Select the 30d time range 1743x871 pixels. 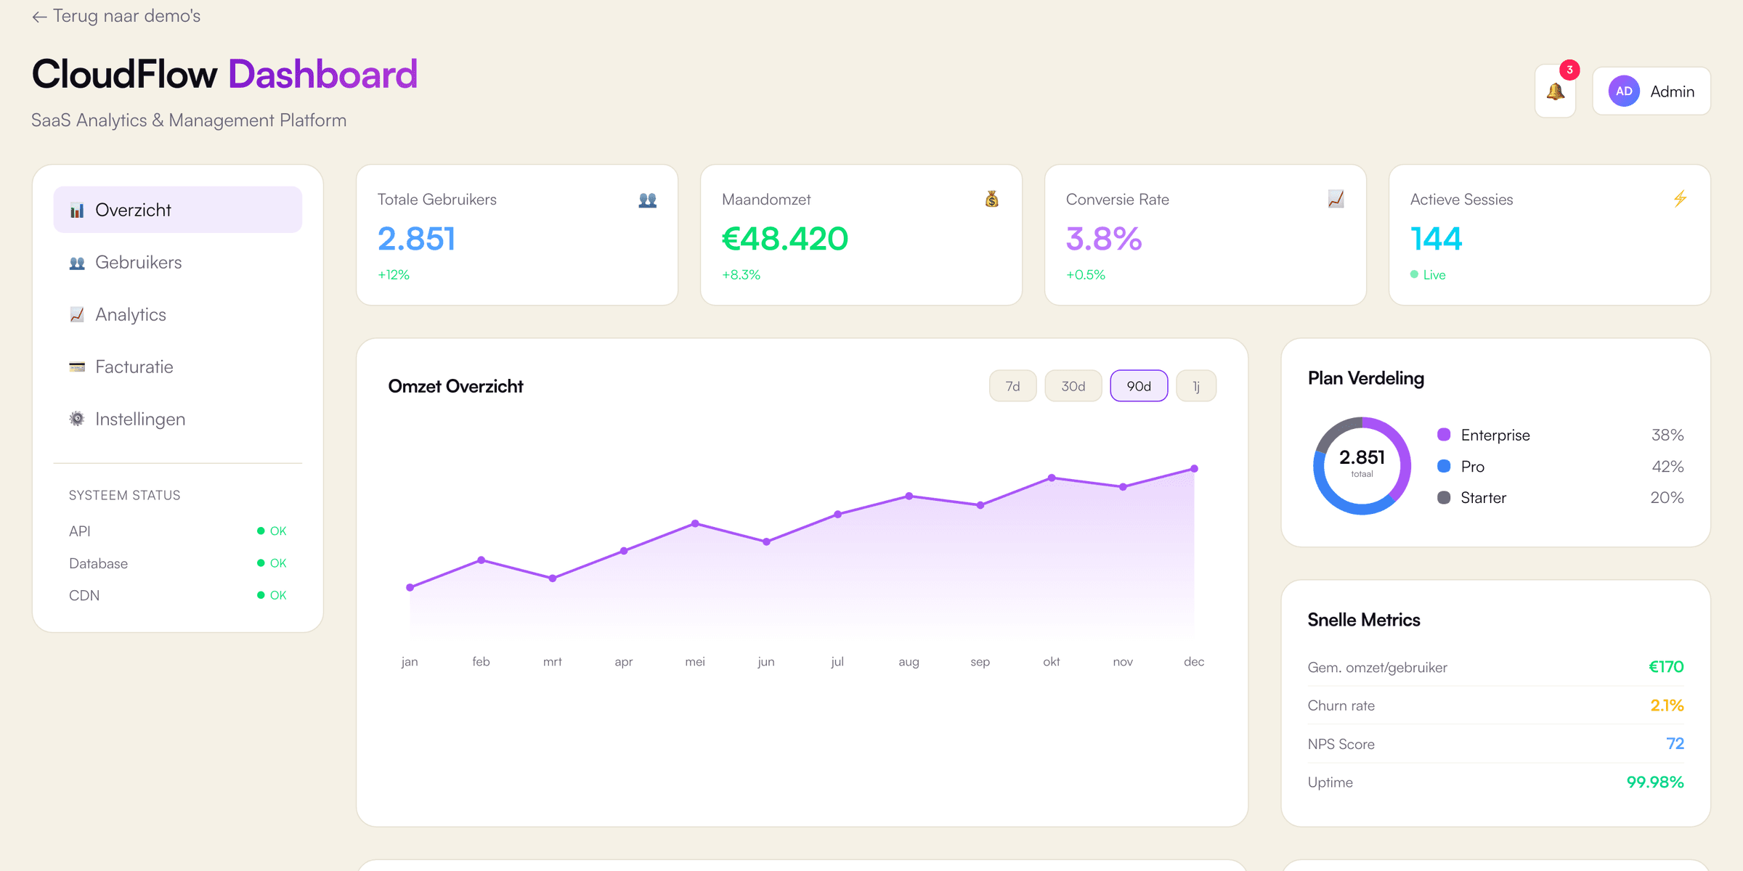(1073, 386)
